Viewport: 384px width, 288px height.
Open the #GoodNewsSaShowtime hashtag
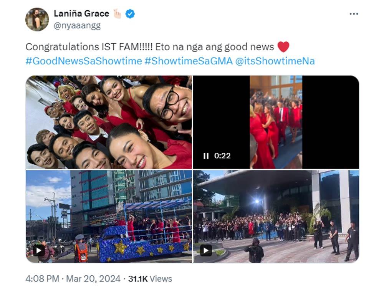coord(83,61)
